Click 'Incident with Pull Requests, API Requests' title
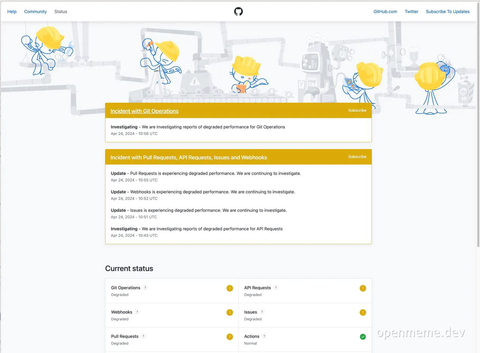The height and width of the screenshot is (353, 480). click(189, 158)
